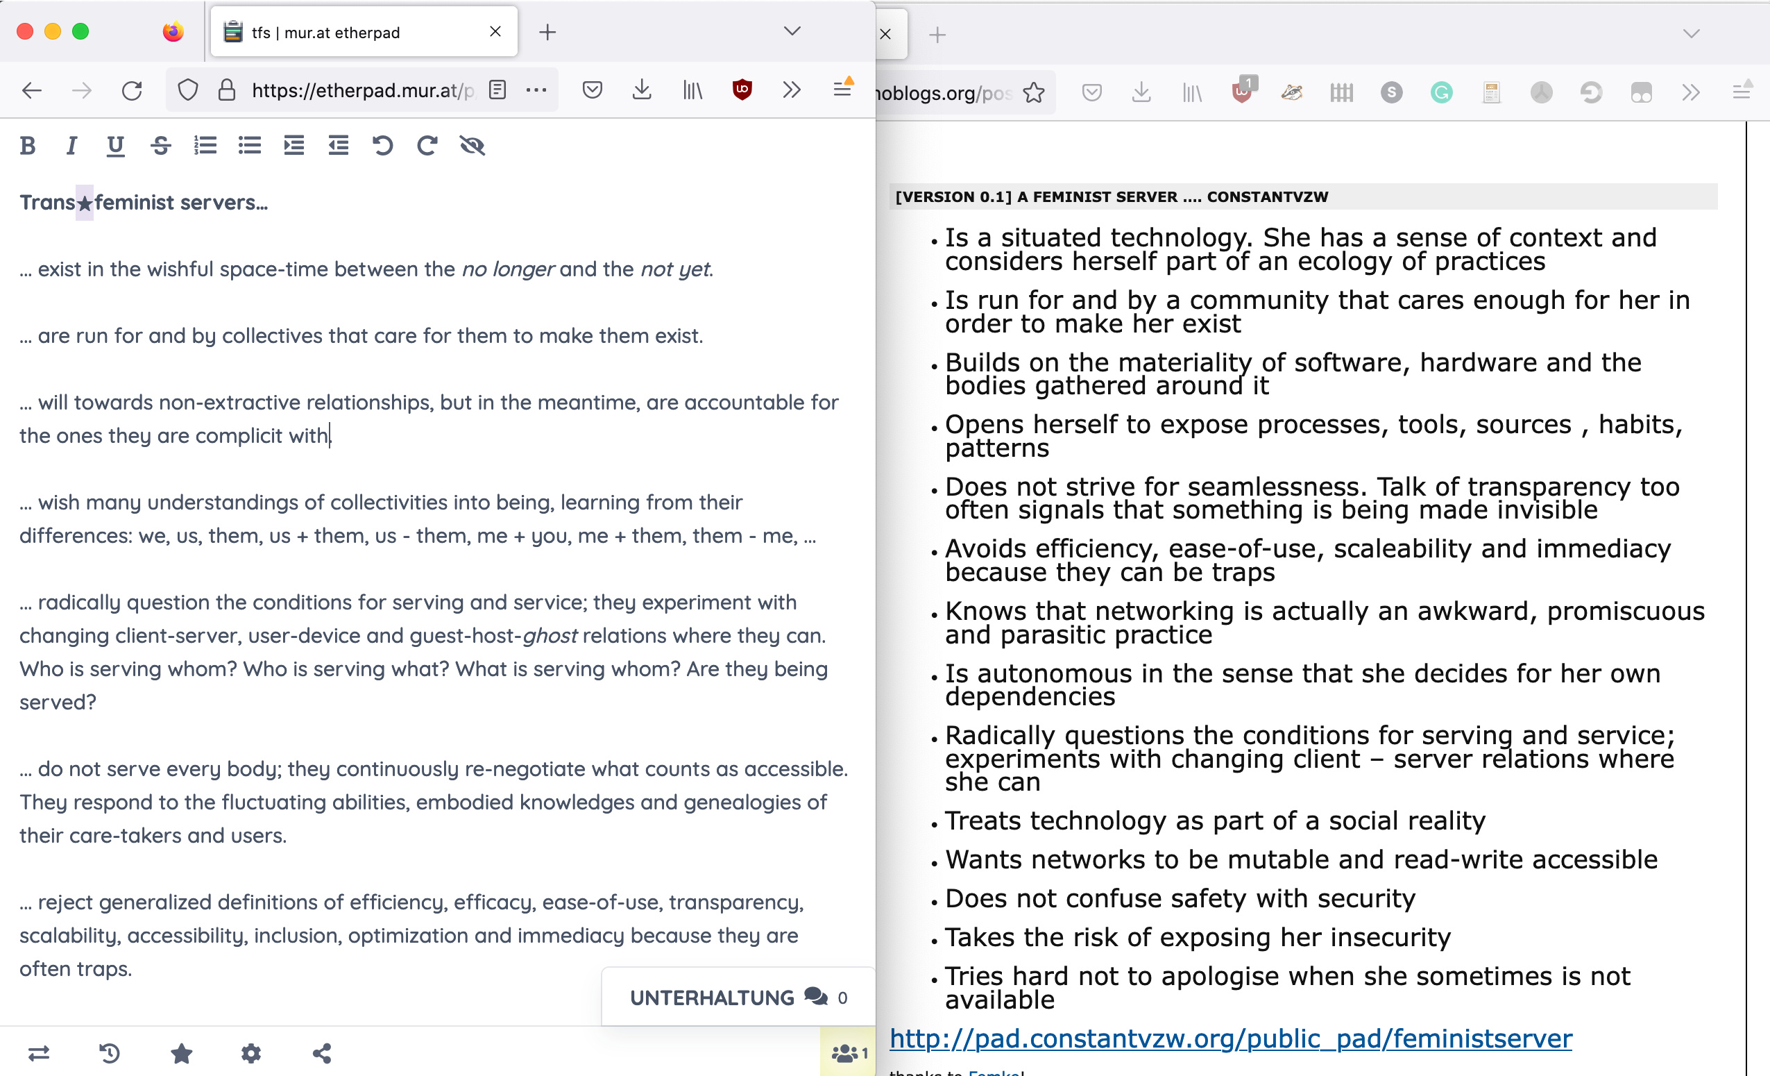The image size is (1770, 1076).
Task: Apply italic formatting to text
Action: tap(71, 146)
